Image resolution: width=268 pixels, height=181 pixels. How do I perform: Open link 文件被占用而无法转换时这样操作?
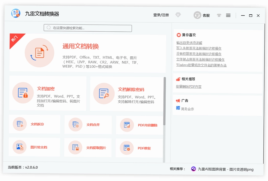[x=200, y=60]
